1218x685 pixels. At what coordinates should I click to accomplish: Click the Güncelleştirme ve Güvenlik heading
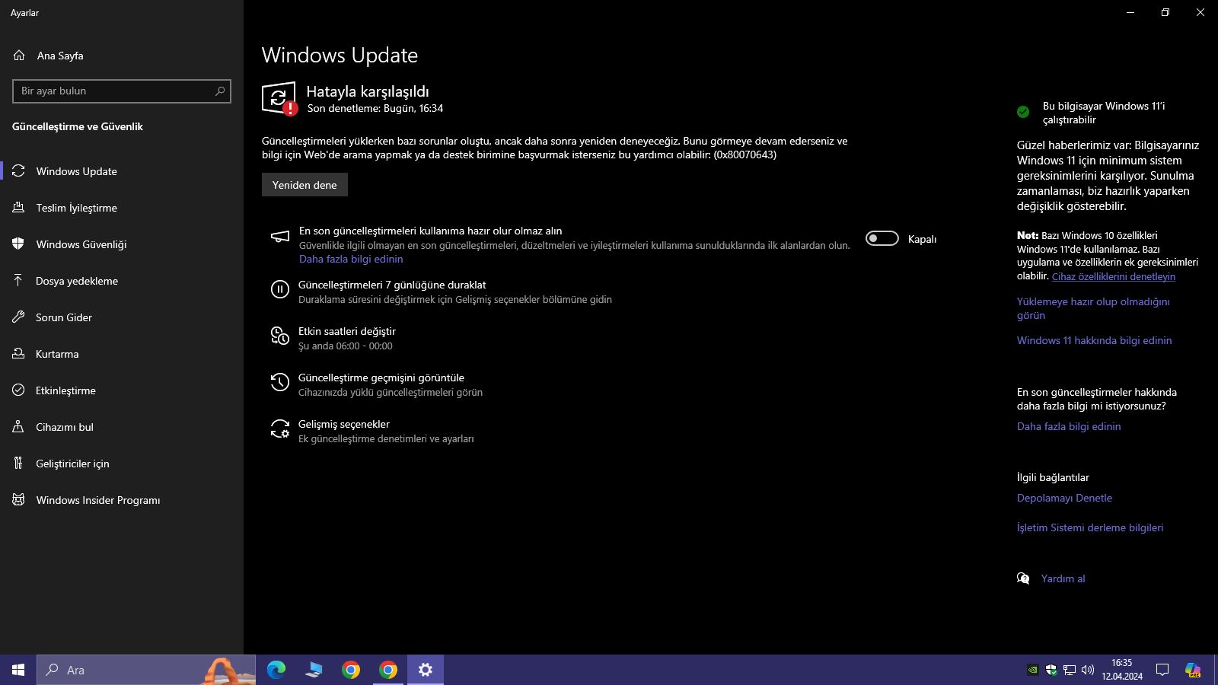pyautogui.click(x=78, y=126)
